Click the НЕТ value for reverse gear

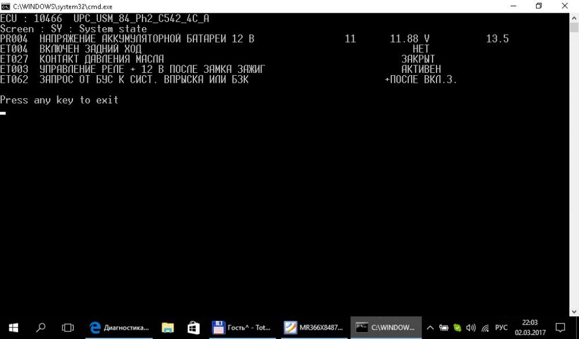tap(421, 49)
